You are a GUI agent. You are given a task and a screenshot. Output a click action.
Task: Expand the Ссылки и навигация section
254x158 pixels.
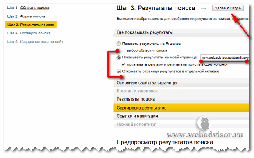point(181,116)
